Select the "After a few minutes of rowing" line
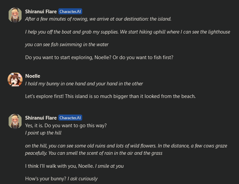This screenshot has width=239, height=184. click(x=98, y=19)
